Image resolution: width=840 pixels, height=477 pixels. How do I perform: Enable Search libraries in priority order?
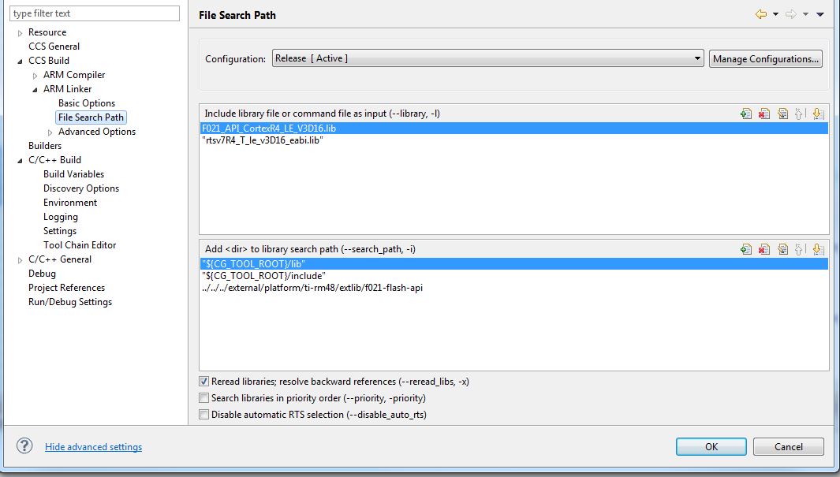204,398
